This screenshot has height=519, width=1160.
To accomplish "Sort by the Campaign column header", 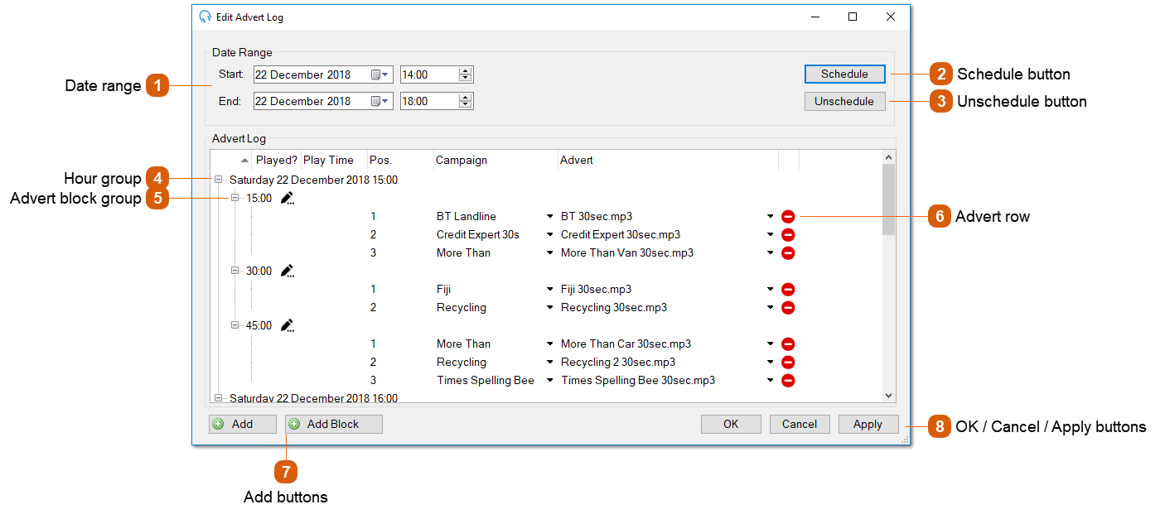I will tap(495, 161).
